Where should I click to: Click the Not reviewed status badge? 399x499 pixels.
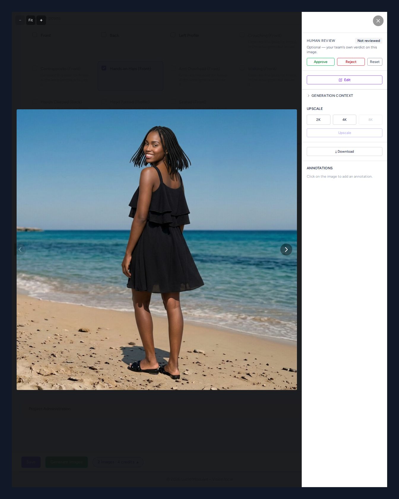368,41
